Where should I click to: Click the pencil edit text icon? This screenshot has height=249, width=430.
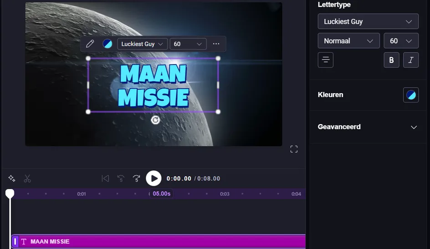click(x=90, y=44)
